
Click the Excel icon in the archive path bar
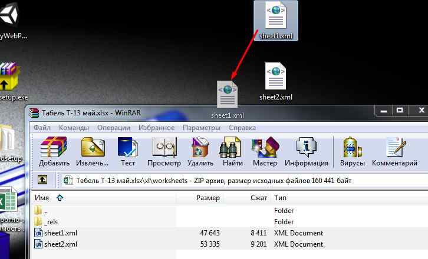pos(68,181)
